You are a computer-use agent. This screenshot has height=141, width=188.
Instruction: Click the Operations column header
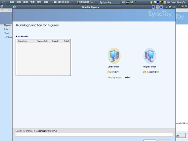click(x=25, y=41)
